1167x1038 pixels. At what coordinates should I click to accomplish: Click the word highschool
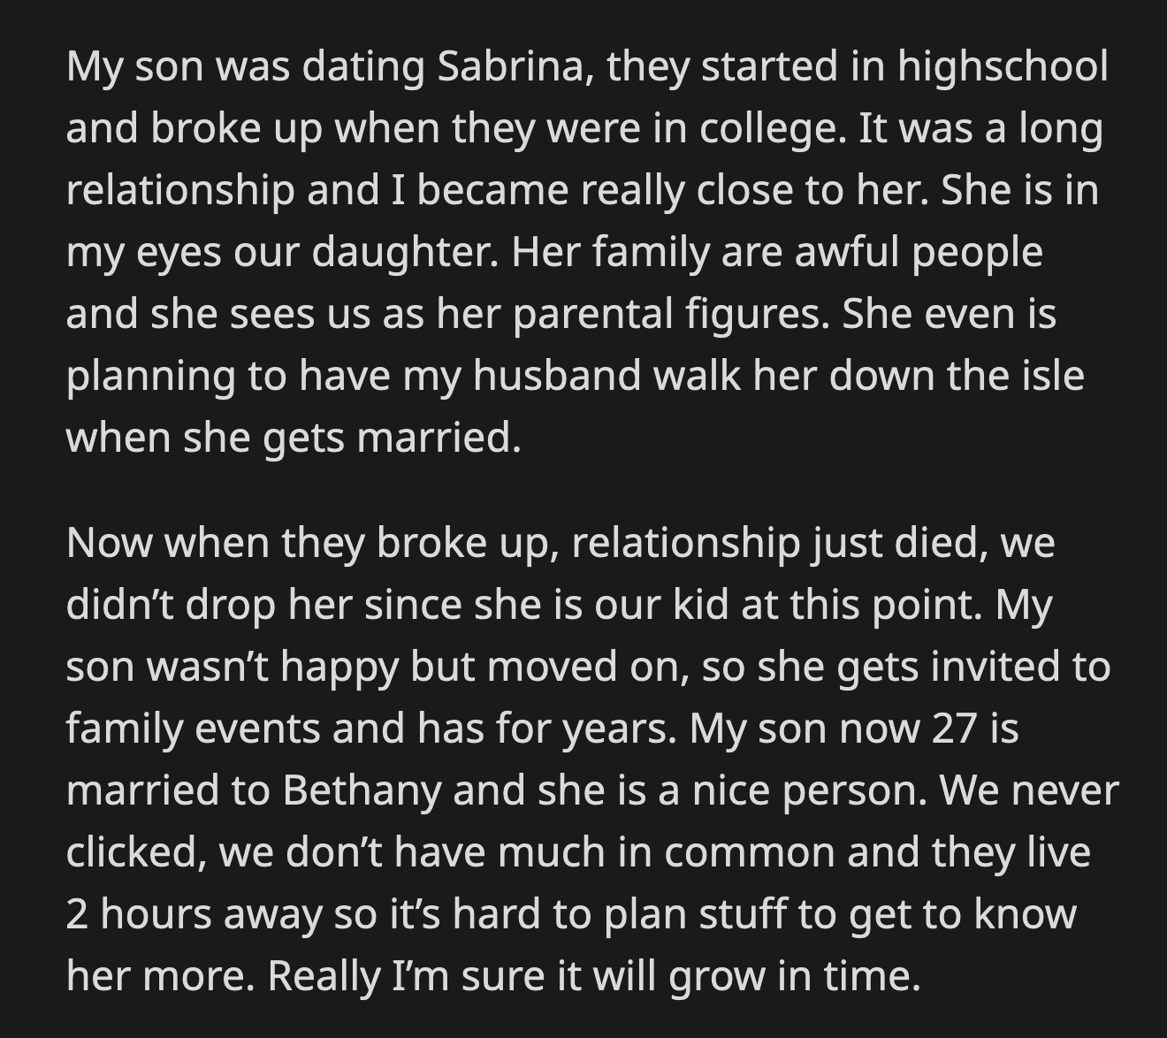coord(1003,68)
